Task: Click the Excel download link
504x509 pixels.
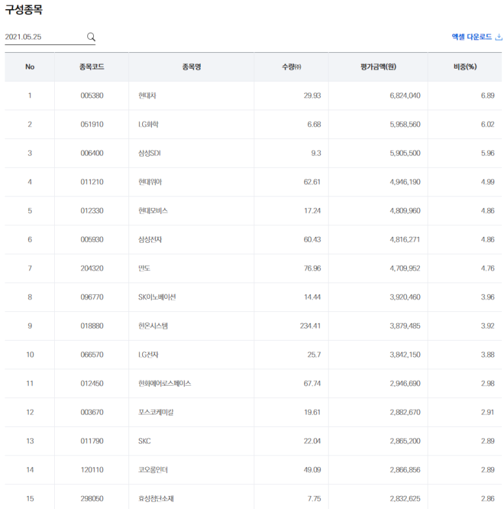Action: coord(477,37)
